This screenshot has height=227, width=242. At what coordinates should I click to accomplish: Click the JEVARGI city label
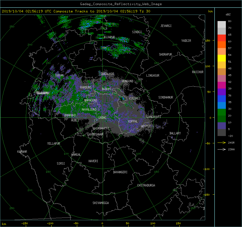click(x=166, y=26)
